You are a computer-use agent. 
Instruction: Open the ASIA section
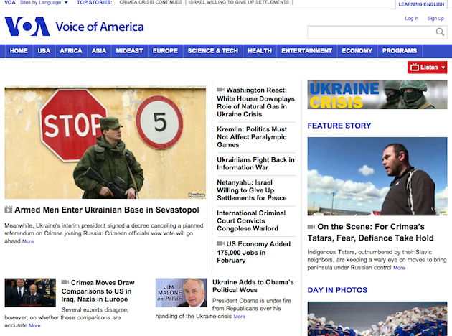(99, 51)
